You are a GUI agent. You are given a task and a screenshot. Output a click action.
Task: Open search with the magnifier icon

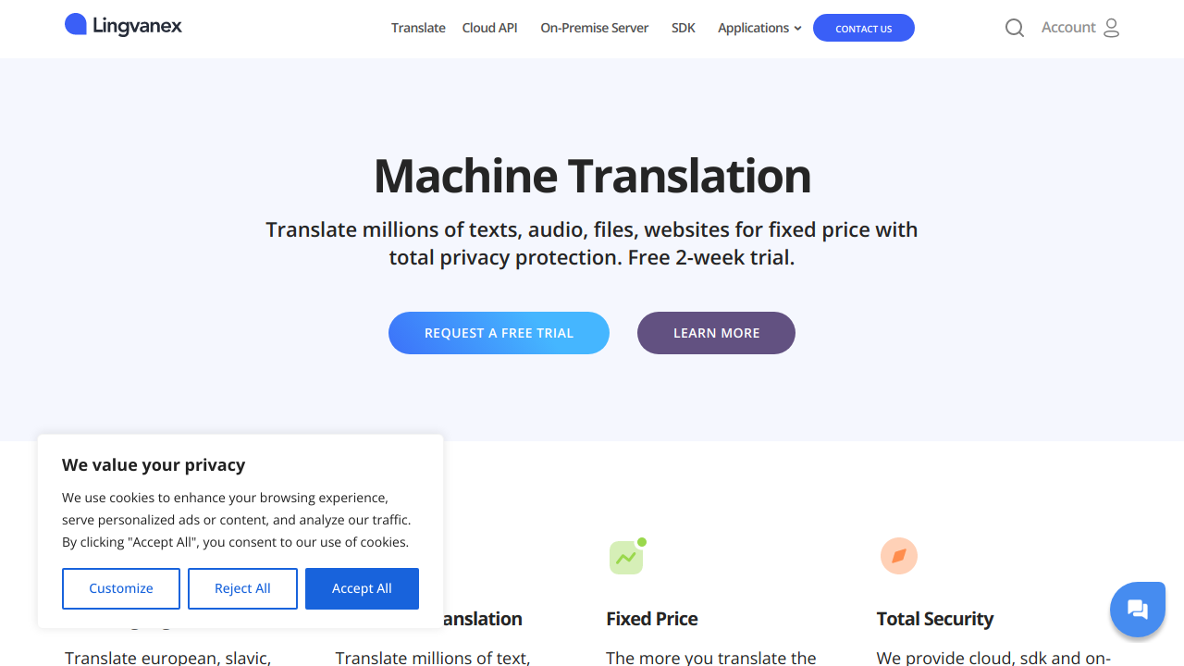pyautogui.click(x=1015, y=28)
